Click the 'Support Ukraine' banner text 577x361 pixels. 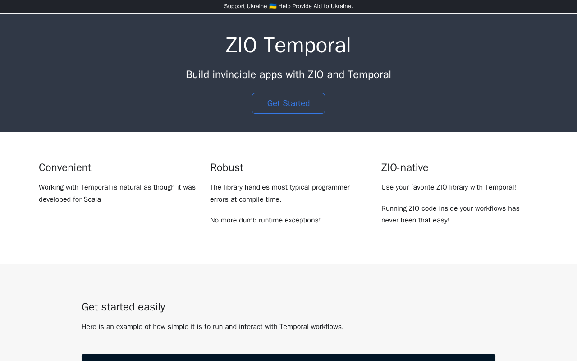click(x=245, y=6)
